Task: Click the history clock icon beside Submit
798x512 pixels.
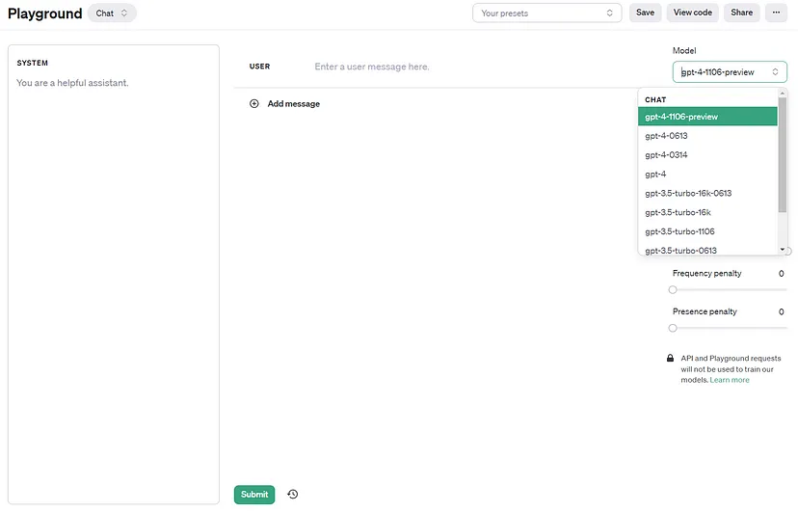Action: pos(293,495)
